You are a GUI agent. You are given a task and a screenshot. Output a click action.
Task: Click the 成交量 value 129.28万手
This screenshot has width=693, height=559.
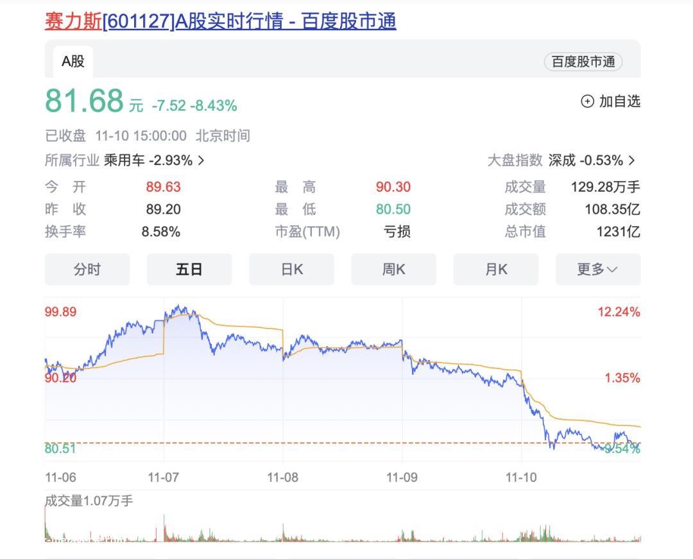point(606,187)
